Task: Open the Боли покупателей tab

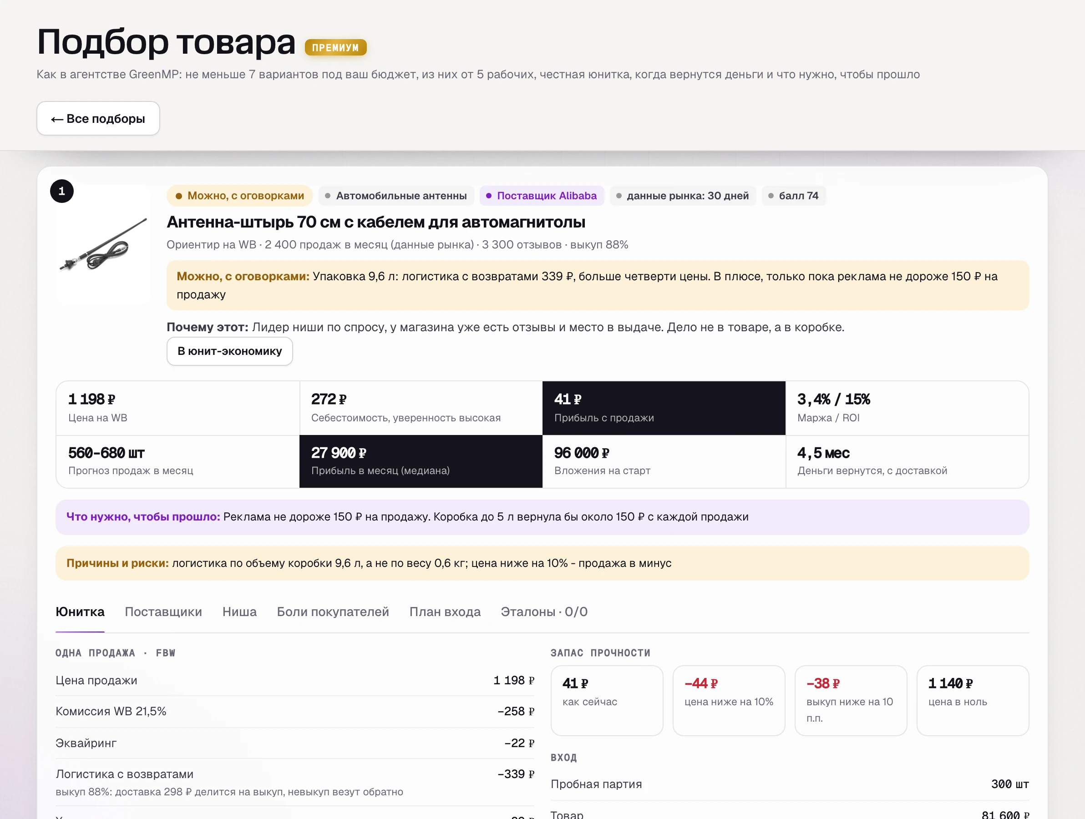Action: click(333, 612)
